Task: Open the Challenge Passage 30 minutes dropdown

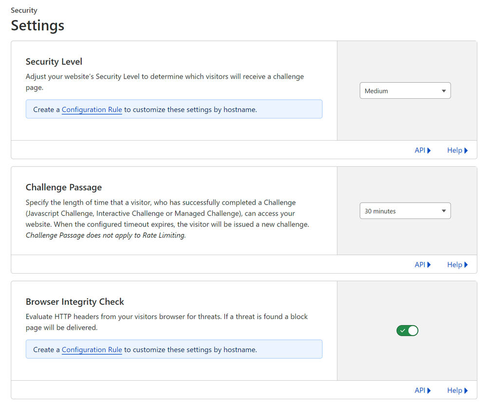Action: click(x=405, y=211)
